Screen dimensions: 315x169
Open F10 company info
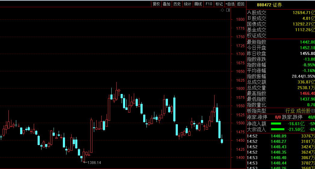click(209, 4)
